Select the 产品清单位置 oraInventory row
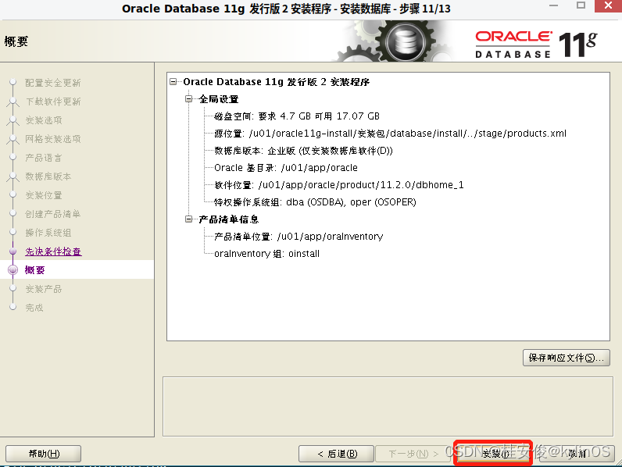This screenshot has height=467, width=622. coord(298,237)
